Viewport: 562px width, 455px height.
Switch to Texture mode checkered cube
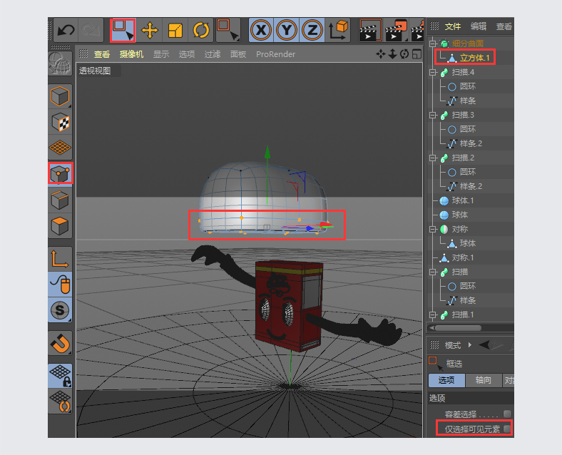60,123
